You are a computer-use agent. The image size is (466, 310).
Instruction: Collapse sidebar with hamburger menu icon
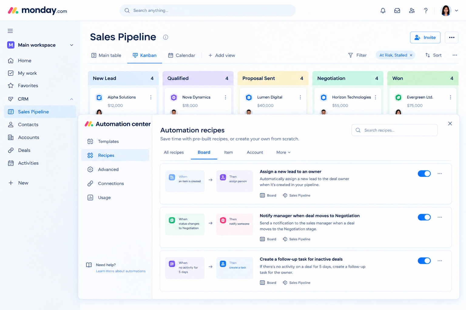10,31
